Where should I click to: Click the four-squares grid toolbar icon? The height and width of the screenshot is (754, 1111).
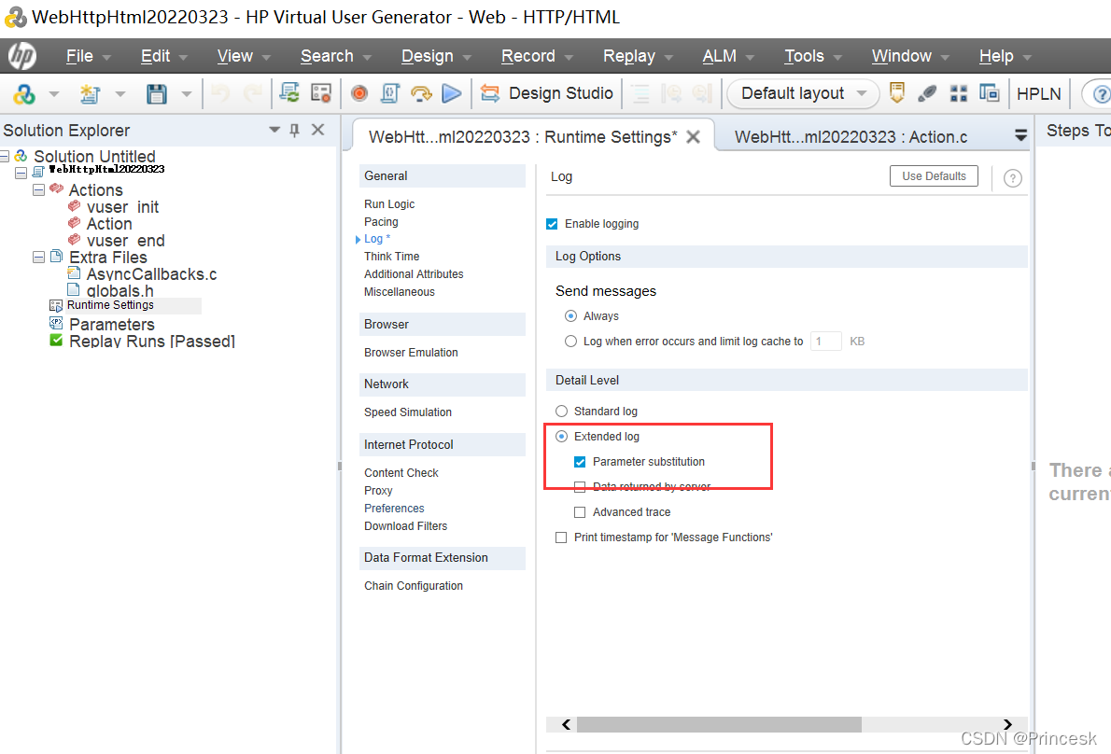click(x=959, y=92)
